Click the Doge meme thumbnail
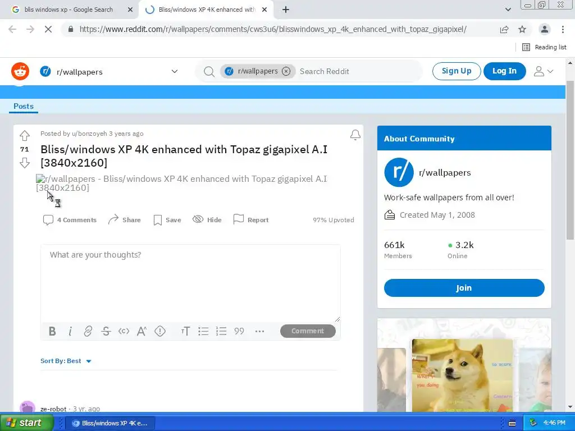Image resolution: width=575 pixels, height=431 pixels. 462,375
